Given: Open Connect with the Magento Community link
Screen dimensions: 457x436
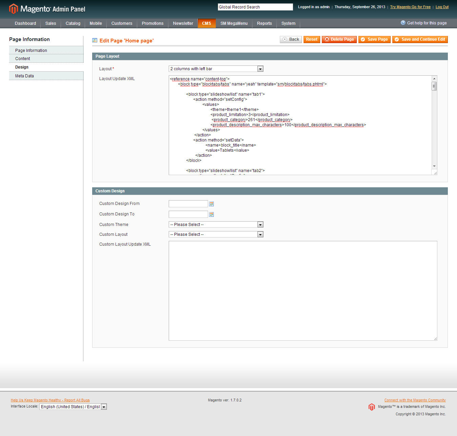Looking at the screenshot, I should pos(415,400).
